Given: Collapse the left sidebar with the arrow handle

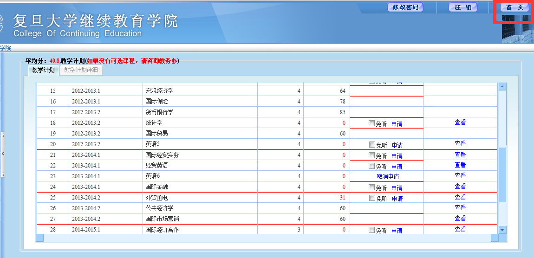Looking at the screenshot, I should (x=2, y=153).
